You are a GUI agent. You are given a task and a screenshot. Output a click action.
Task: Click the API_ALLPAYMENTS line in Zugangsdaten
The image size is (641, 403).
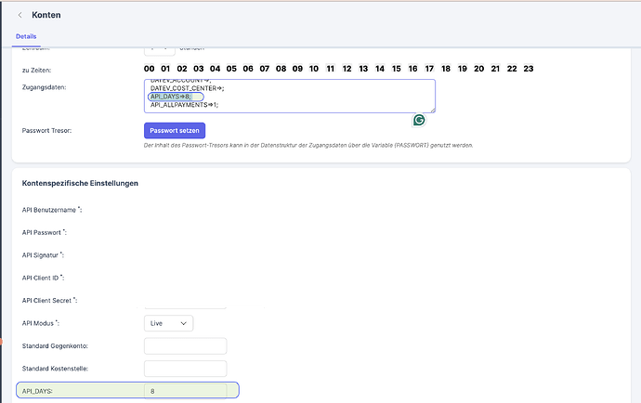click(x=184, y=105)
